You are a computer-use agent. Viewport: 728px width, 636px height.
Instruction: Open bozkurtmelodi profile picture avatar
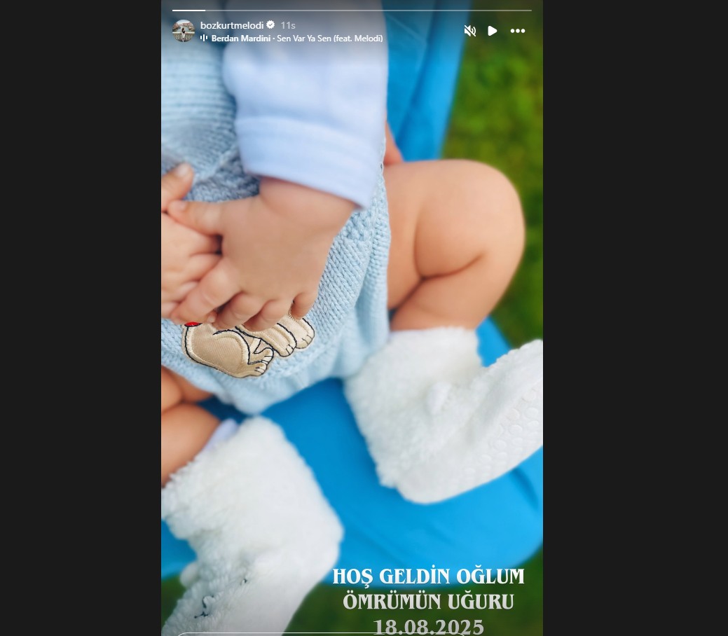(184, 31)
